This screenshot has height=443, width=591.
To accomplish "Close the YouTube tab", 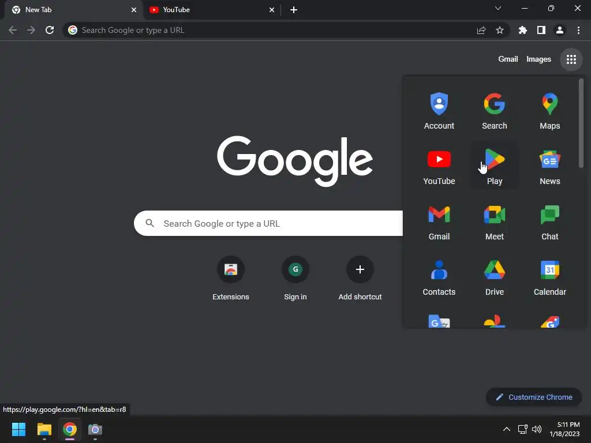I will (x=272, y=10).
